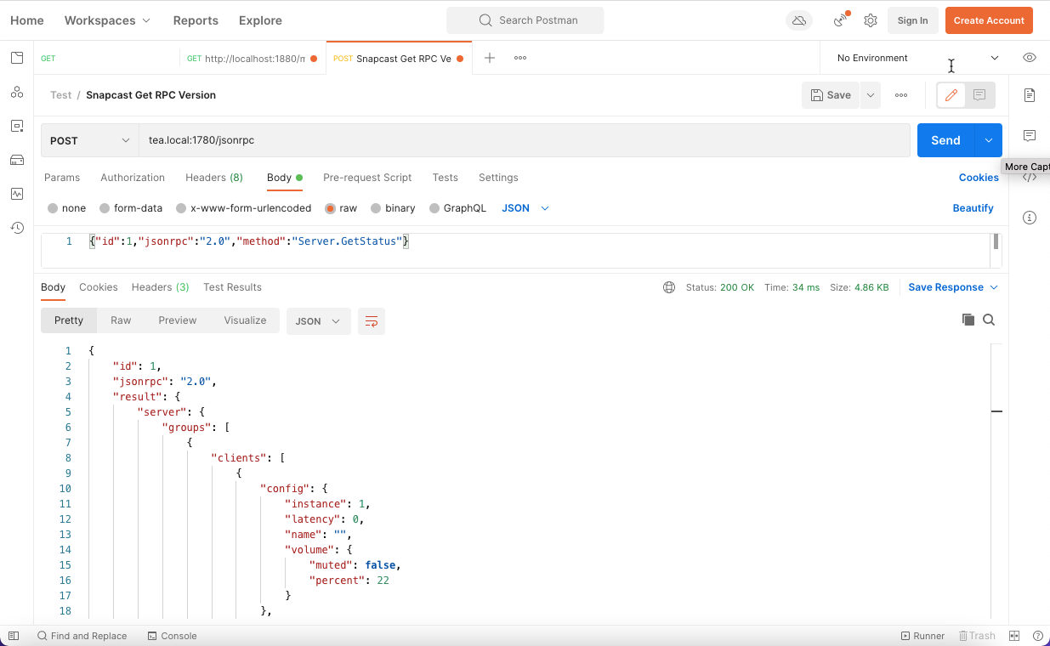1050x646 pixels.
Task: Copy response with the copy icon
Action: 968,320
